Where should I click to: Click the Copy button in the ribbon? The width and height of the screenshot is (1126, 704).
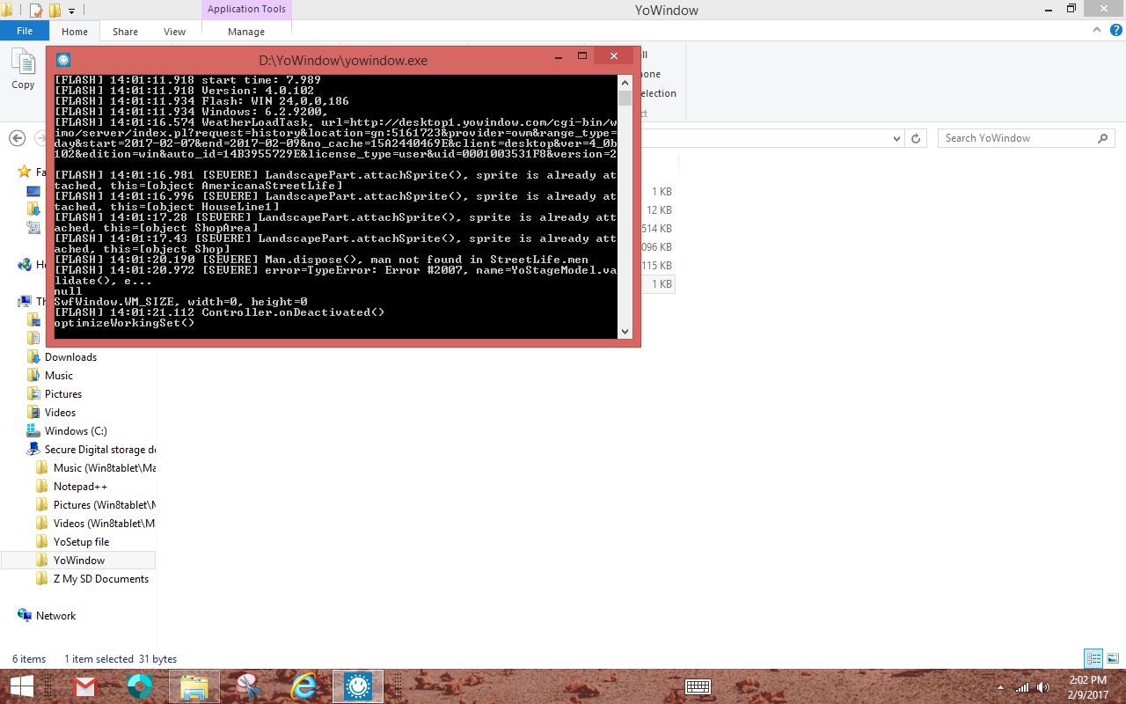coord(23,70)
